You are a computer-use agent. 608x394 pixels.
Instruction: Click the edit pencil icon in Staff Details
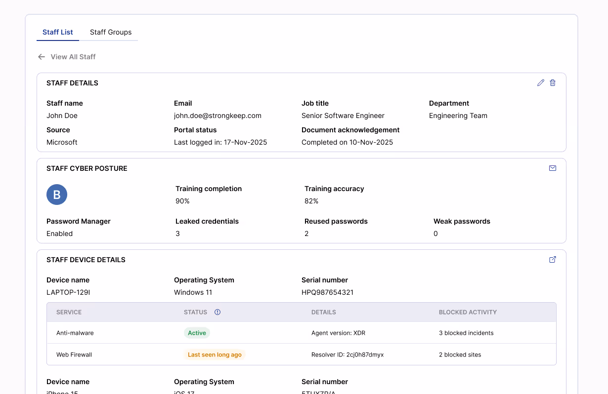click(x=541, y=83)
